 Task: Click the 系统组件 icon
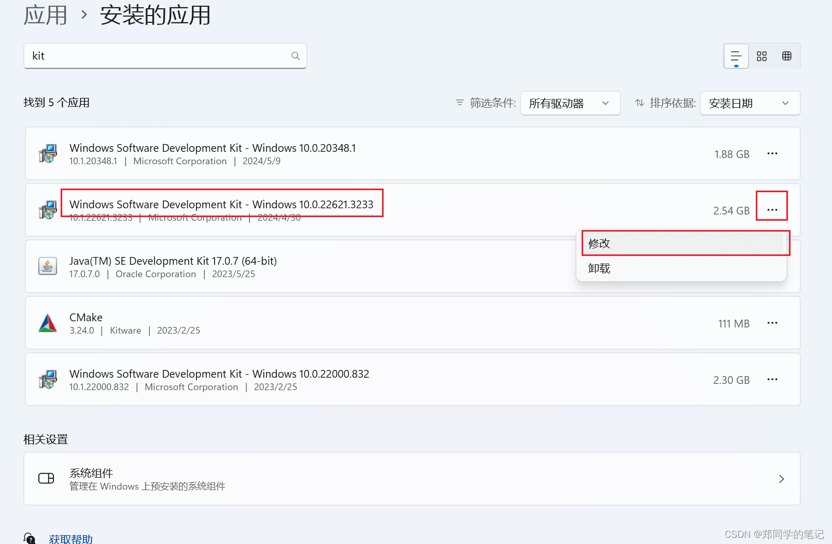pyautogui.click(x=46, y=478)
